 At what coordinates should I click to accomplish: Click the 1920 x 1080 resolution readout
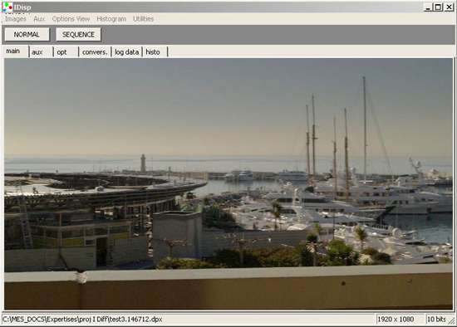[x=396, y=320]
